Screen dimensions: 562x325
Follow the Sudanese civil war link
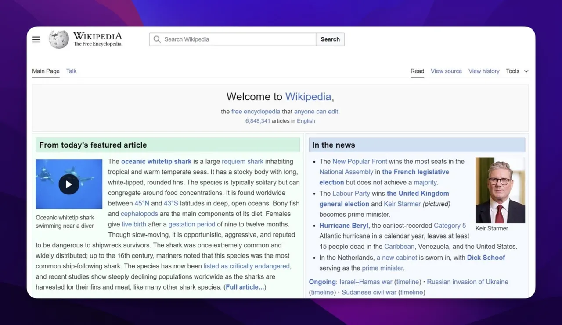[369, 292]
